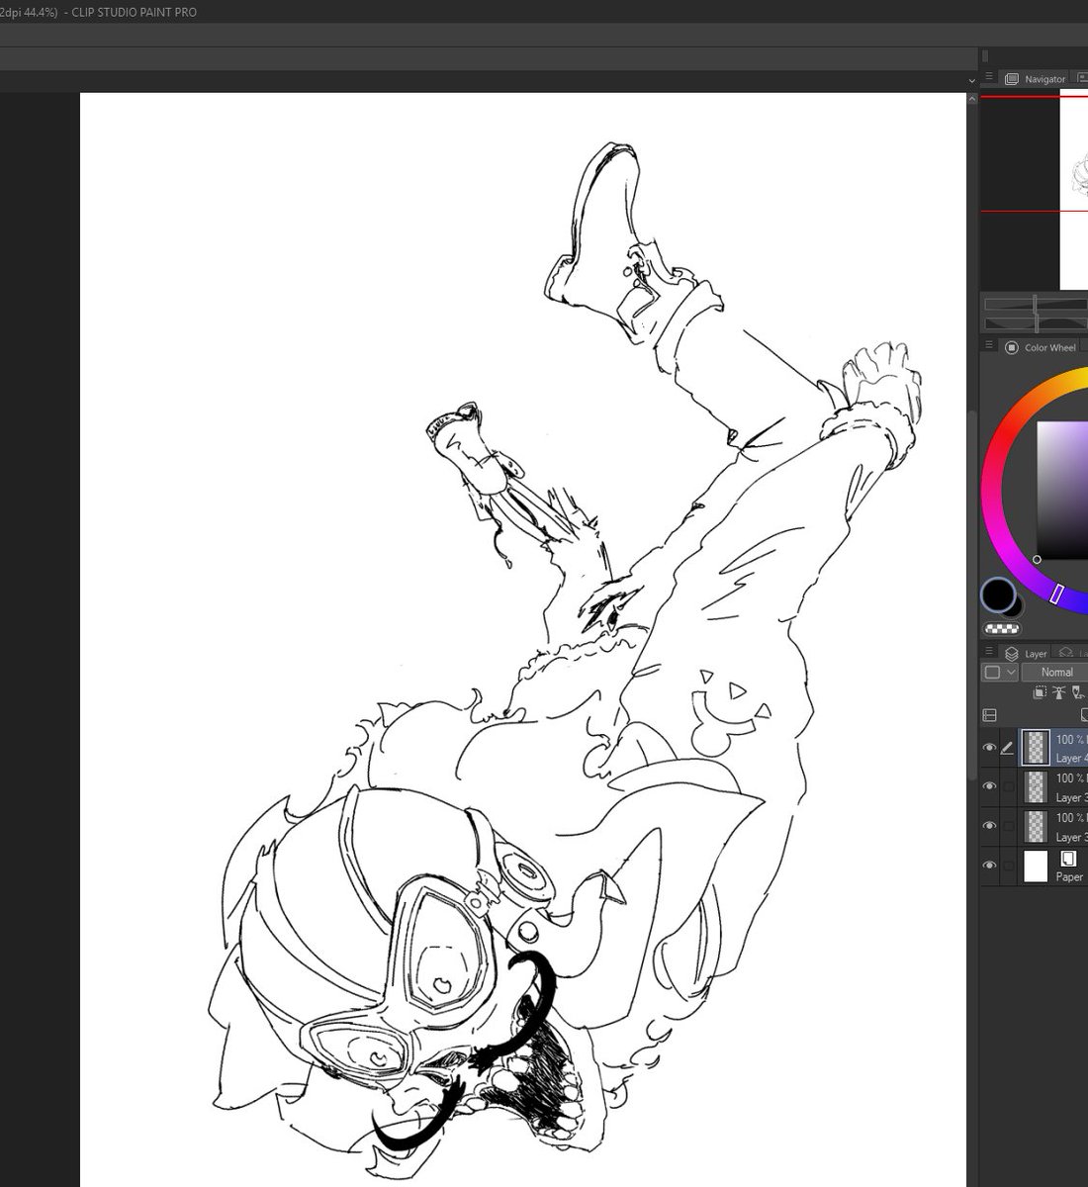
Task: Switch to the Layer tab
Action: click(1027, 654)
